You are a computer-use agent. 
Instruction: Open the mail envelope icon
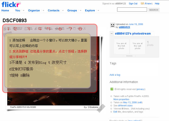coord(142,3)
